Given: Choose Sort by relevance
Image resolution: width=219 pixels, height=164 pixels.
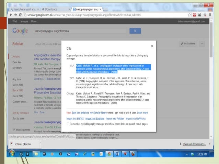Looking at the screenshot, I should click(21, 113).
